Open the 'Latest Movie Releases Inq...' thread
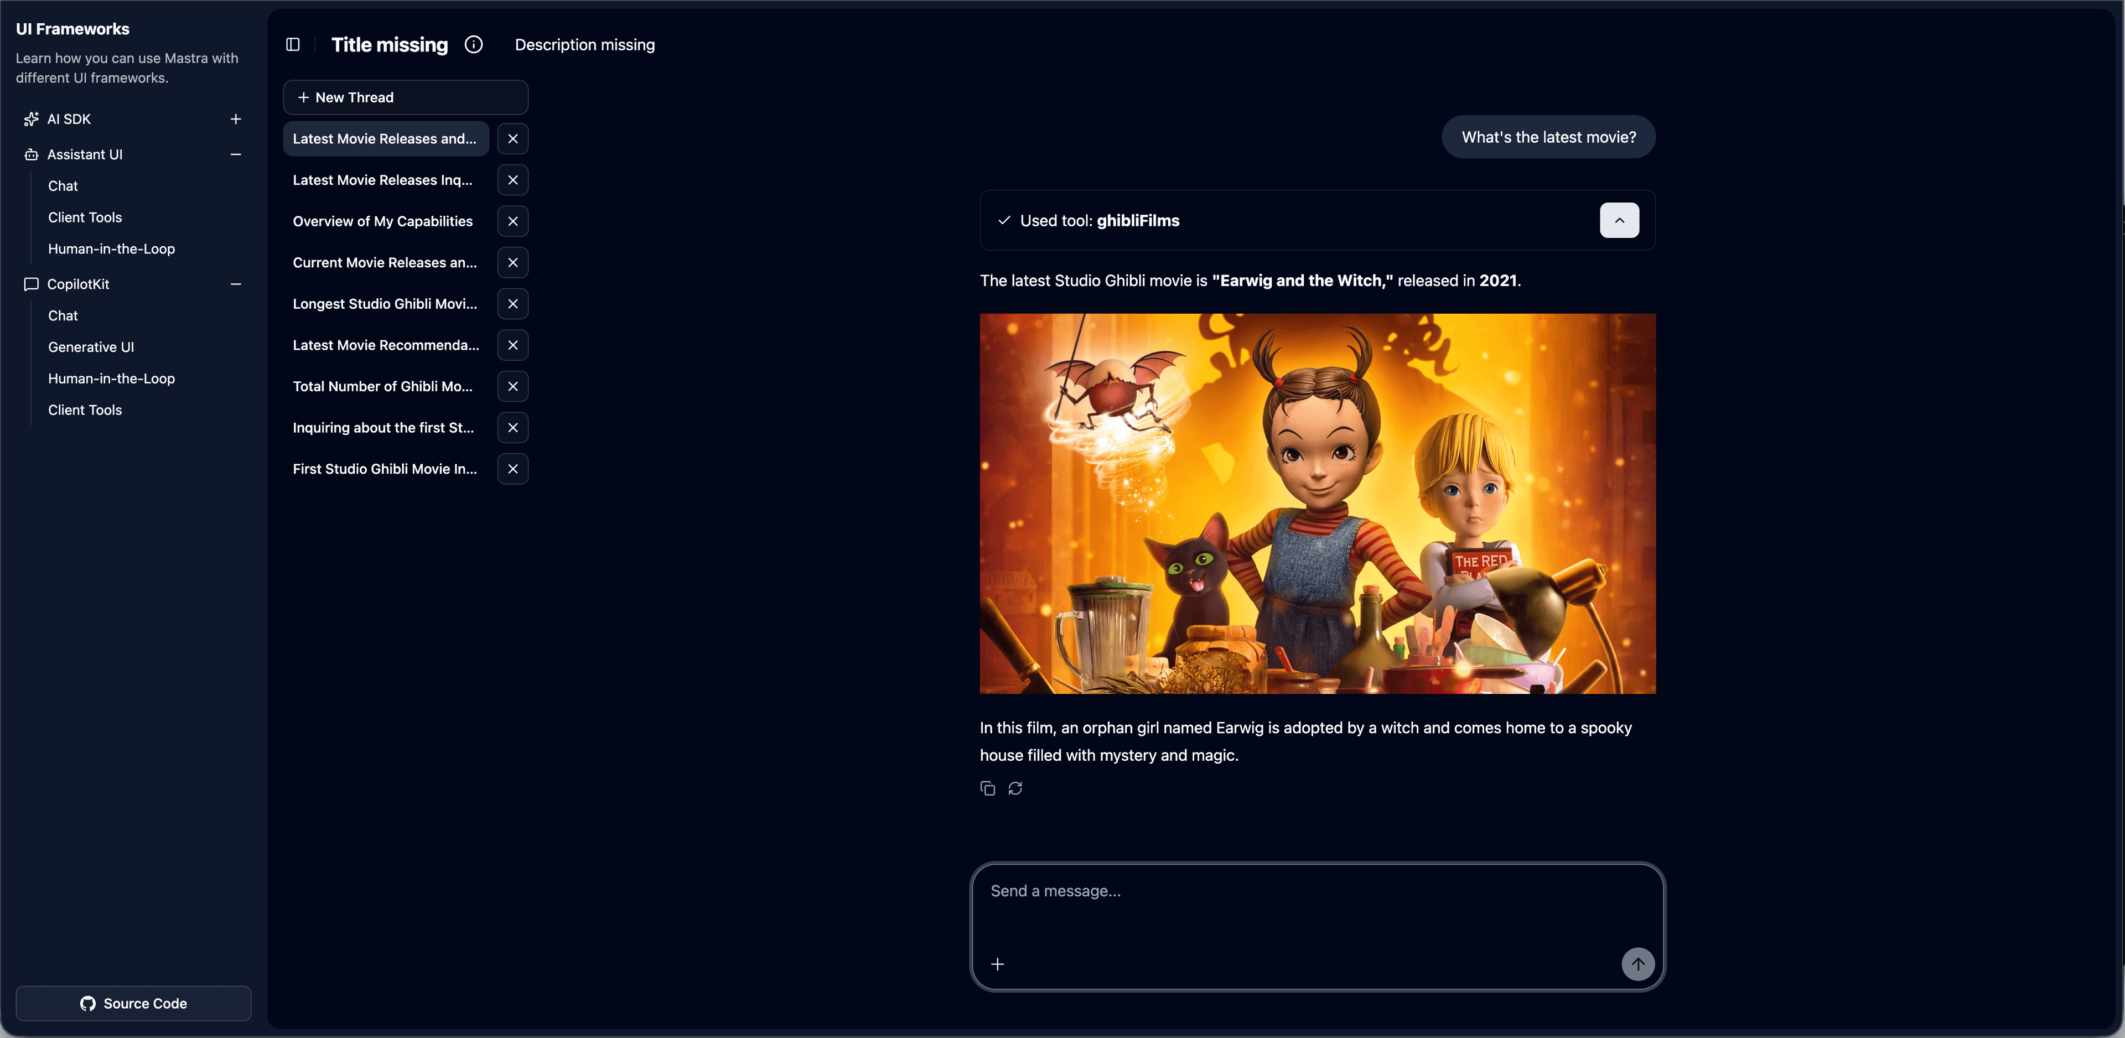This screenshot has width=2125, height=1038. pos(386,180)
